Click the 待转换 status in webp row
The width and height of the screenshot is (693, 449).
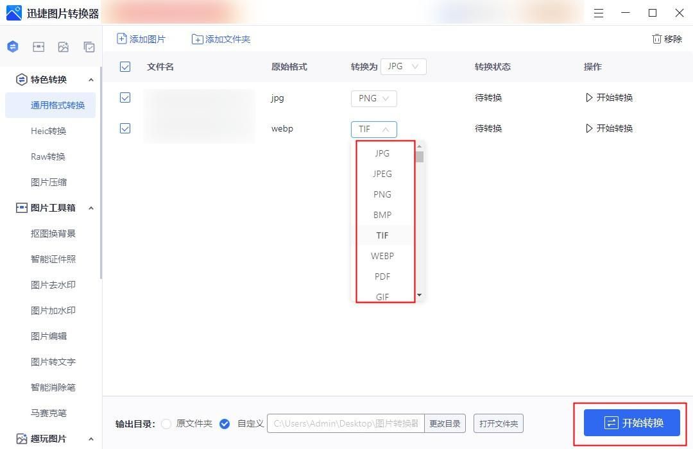(x=488, y=128)
